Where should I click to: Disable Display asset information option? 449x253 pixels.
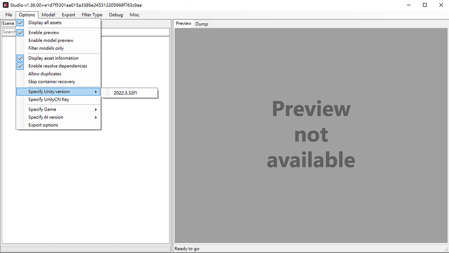(x=53, y=58)
